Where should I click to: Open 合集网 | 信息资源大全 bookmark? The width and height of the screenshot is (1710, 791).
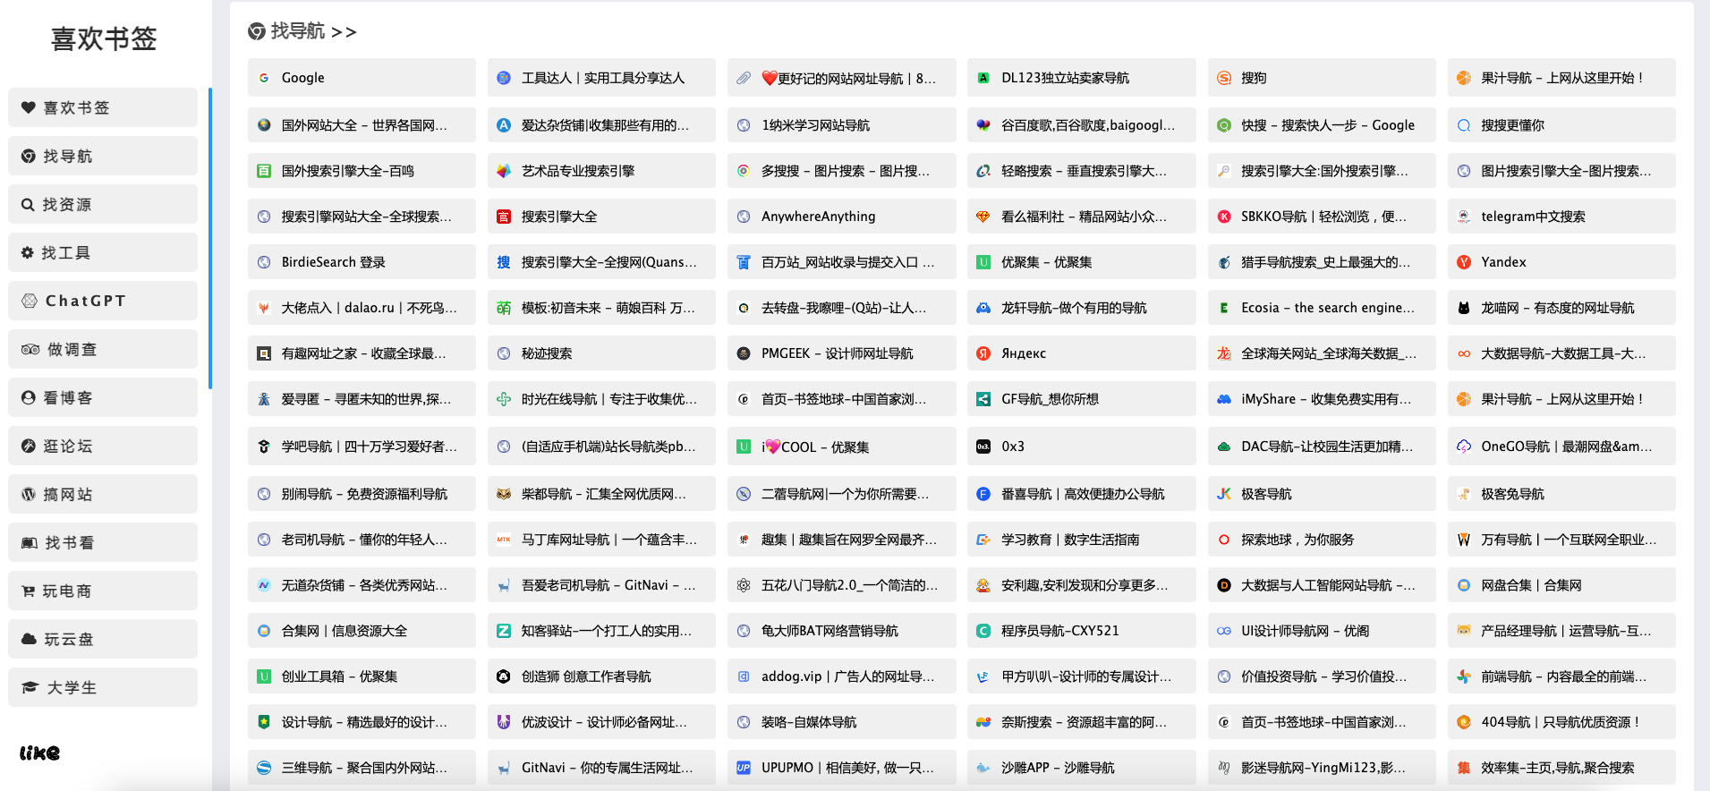362,631
